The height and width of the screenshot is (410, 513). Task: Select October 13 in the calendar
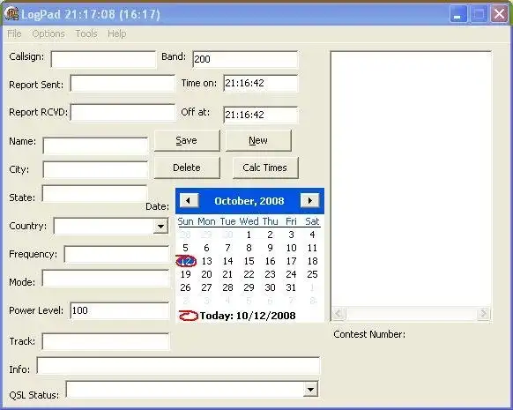[206, 261]
